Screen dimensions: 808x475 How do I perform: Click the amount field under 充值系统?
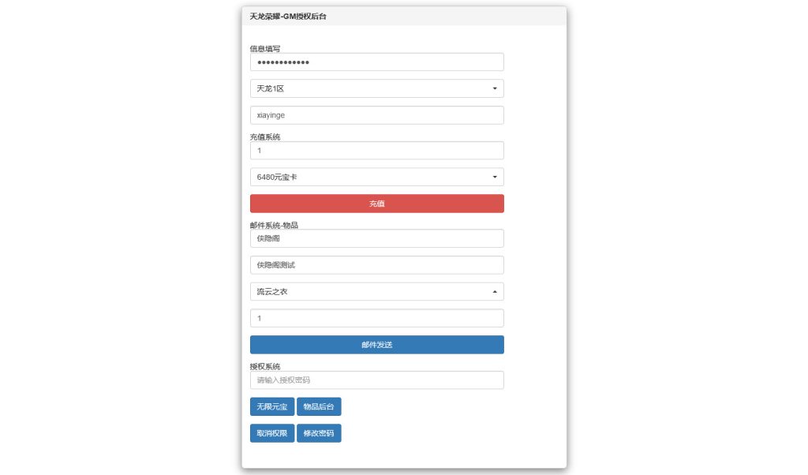(x=376, y=150)
